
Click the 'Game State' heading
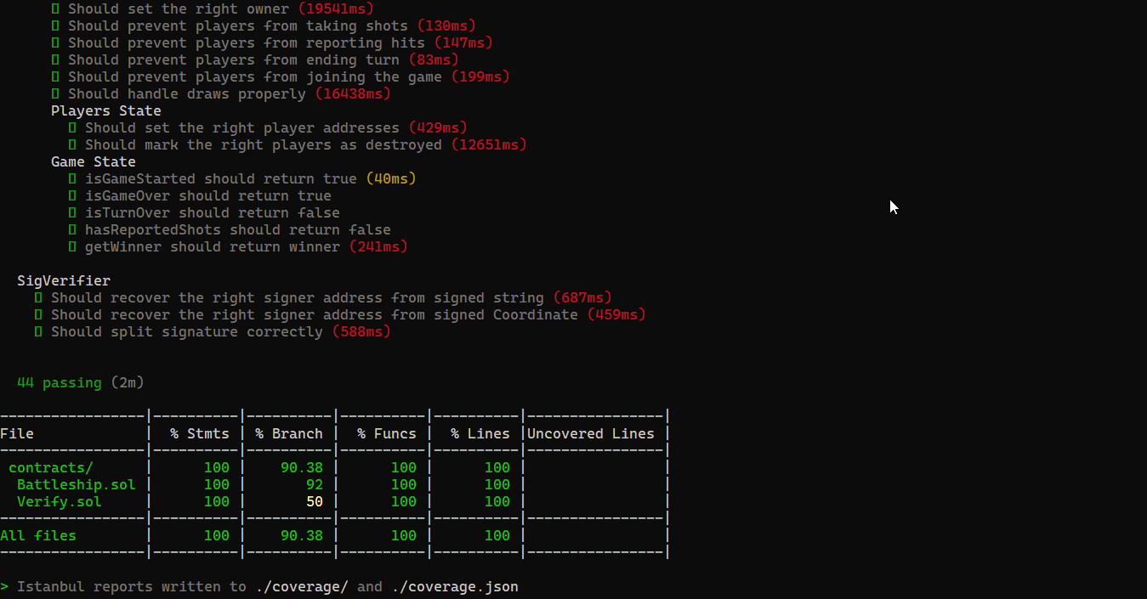94,161
